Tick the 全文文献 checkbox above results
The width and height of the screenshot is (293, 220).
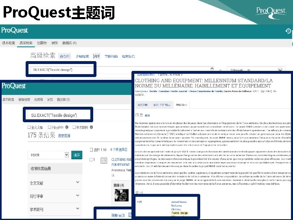[29, 127]
